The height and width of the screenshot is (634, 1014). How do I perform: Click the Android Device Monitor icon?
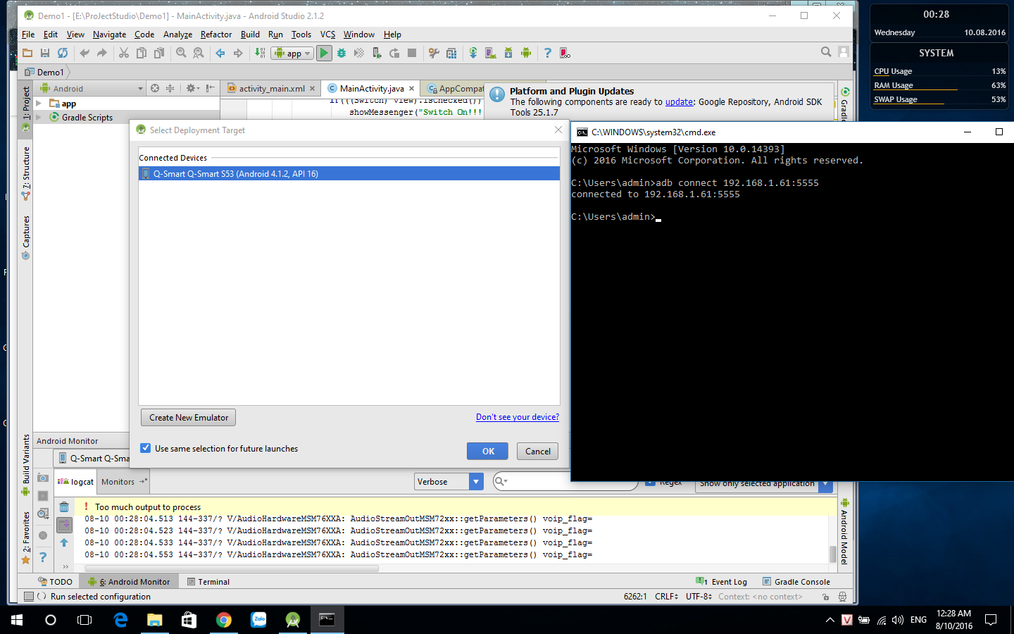pos(526,53)
